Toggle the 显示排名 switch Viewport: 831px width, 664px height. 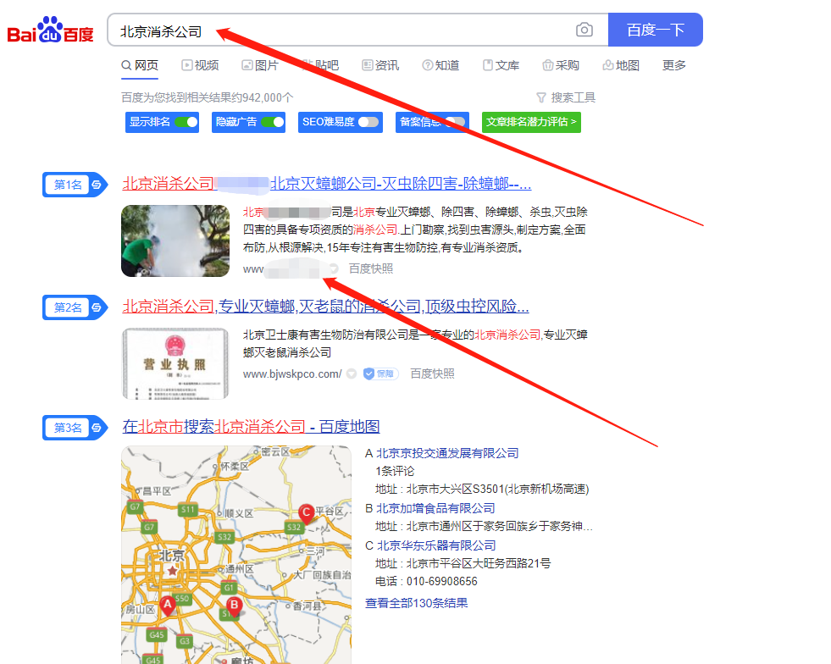pos(186,122)
